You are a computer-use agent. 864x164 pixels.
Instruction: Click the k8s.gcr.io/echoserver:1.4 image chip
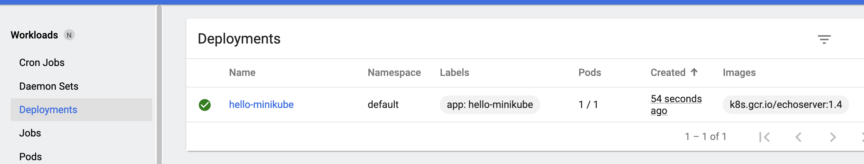point(785,105)
